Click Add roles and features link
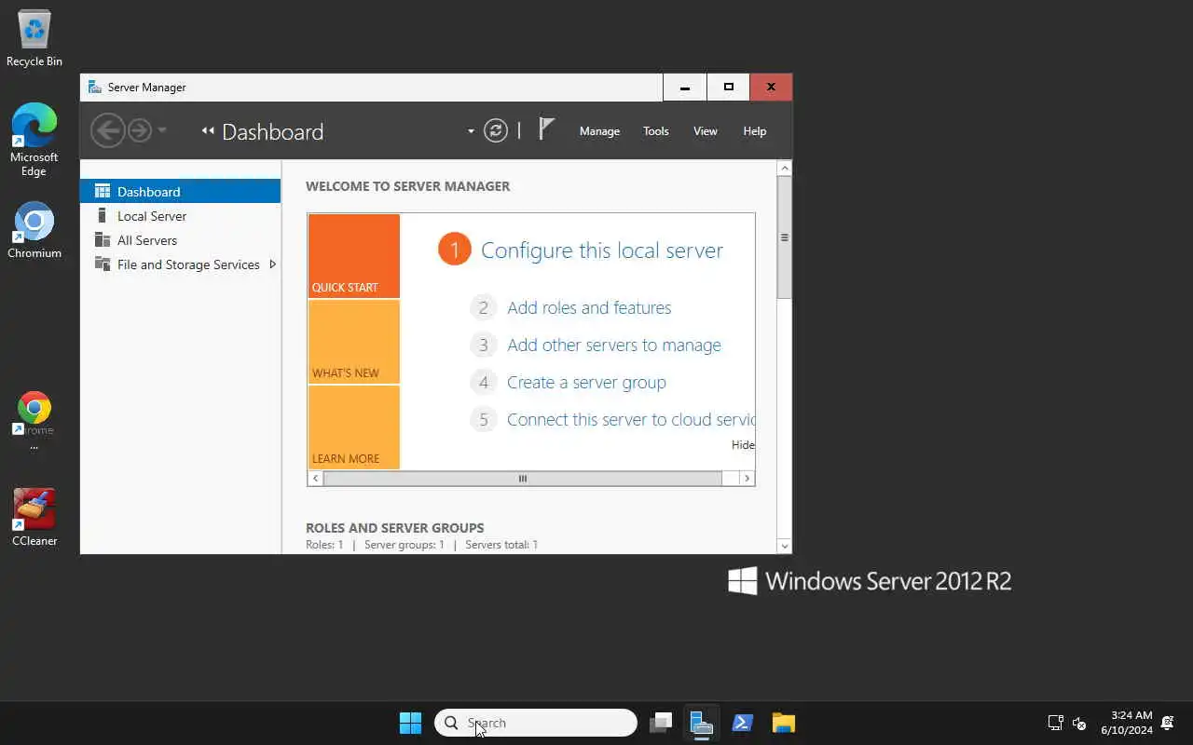 pyautogui.click(x=589, y=307)
